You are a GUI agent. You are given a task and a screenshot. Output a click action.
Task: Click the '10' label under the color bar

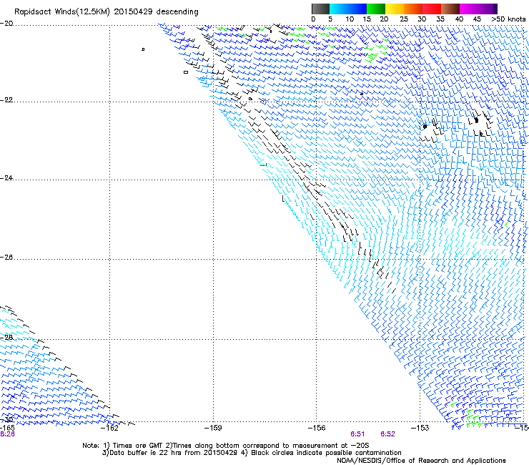350,19
